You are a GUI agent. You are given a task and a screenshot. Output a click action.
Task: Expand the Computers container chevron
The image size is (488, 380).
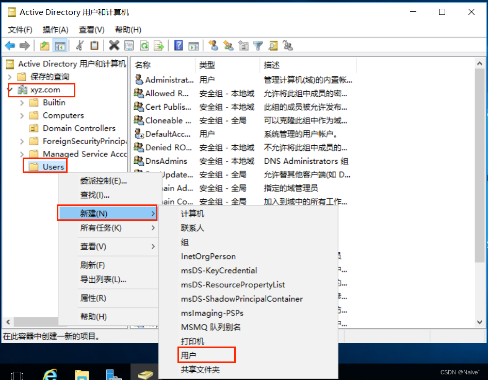pyautogui.click(x=22, y=115)
